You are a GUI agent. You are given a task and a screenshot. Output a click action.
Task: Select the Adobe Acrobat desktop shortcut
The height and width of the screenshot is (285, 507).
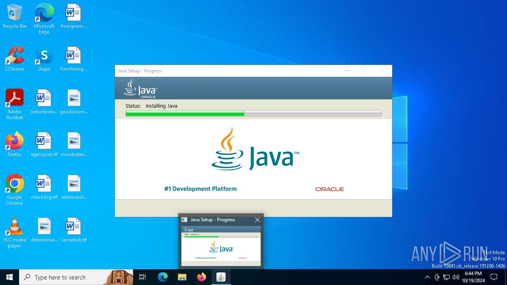[15, 104]
